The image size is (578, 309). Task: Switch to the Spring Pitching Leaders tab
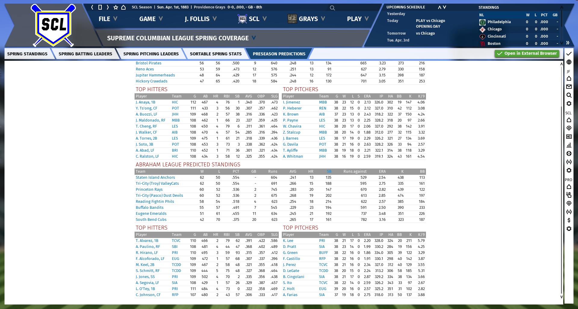(x=151, y=54)
